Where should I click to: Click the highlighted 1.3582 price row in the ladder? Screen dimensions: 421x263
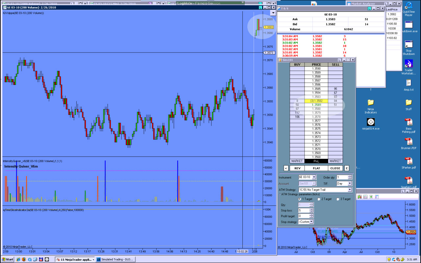click(x=316, y=101)
